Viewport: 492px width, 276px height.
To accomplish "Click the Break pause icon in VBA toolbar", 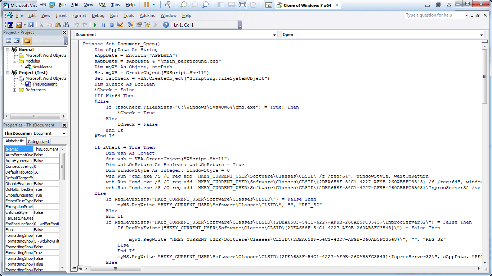I will click(103, 25).
